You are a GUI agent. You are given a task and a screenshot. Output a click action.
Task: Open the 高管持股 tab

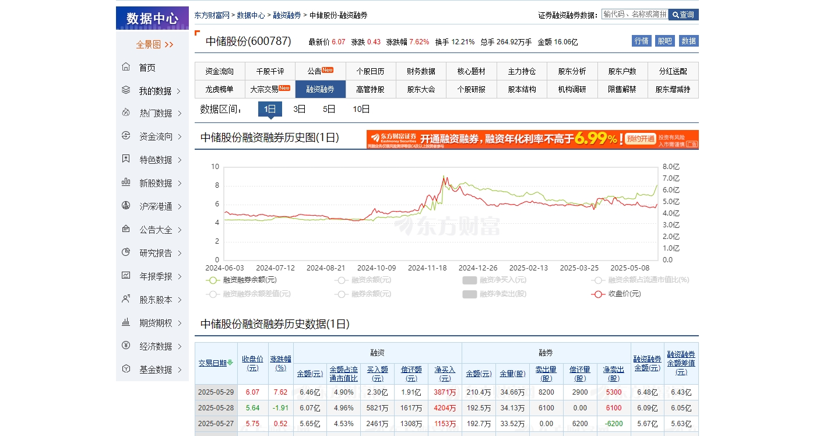coord(371,89)
